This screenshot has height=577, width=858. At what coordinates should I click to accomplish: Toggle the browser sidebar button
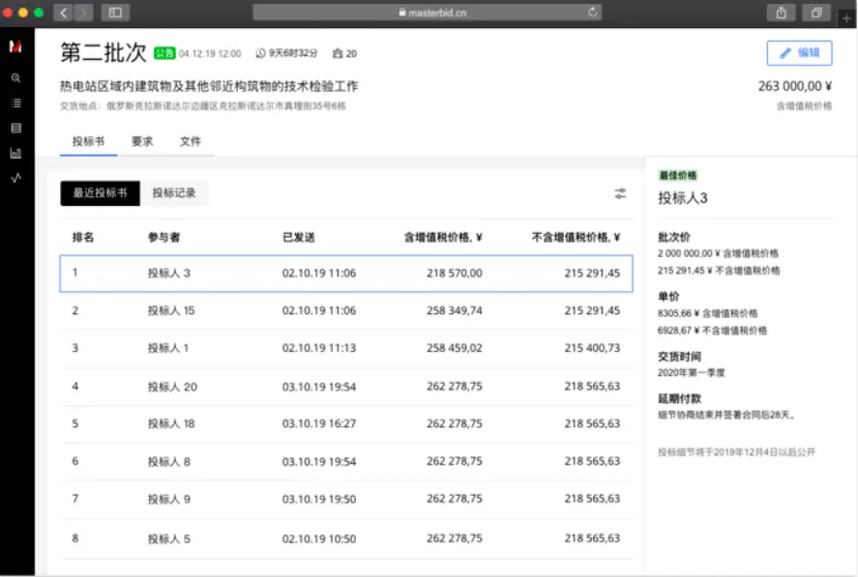pos(115,13)
